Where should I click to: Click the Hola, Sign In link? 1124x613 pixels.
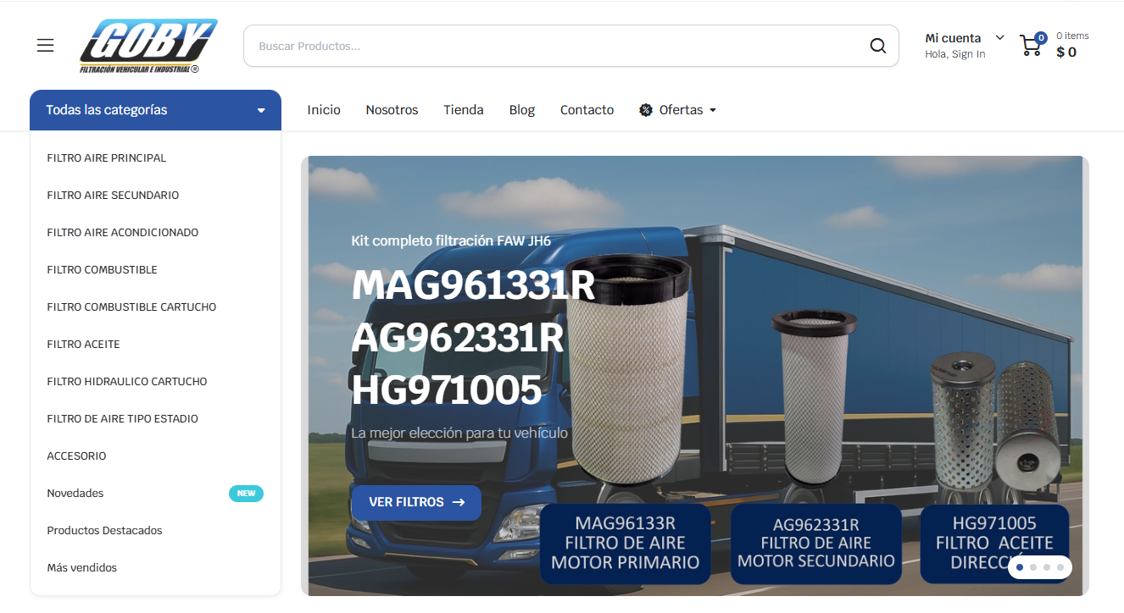coord(955,54)
